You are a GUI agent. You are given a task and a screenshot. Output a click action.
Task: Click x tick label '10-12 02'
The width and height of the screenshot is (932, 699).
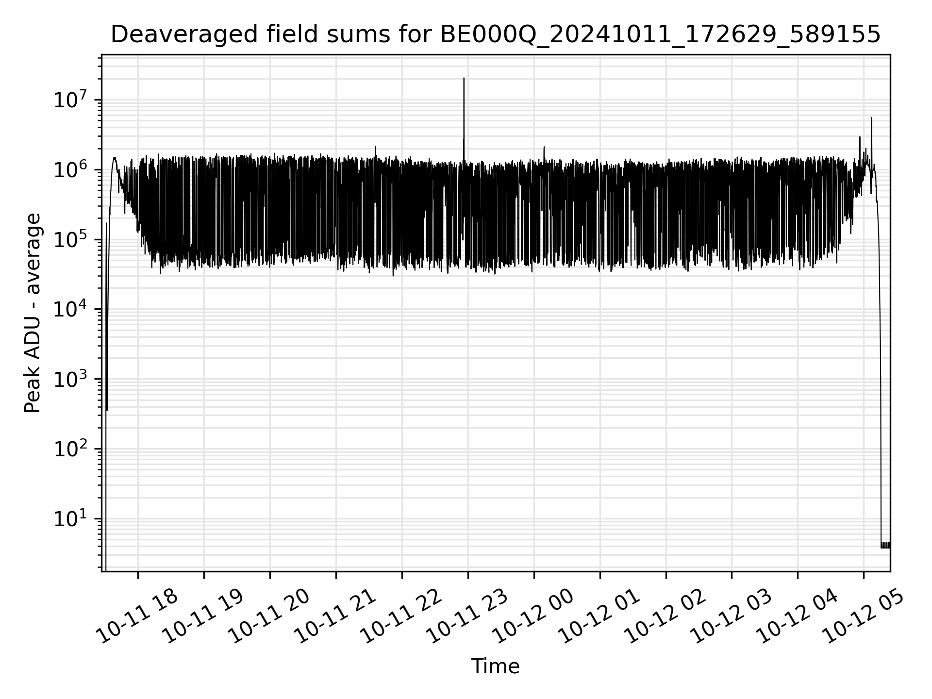click(665, 616)
